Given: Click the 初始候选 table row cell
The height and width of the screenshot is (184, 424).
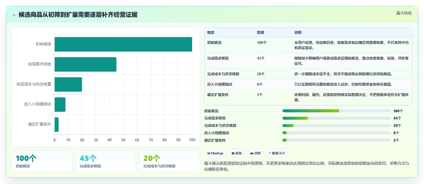Looking at the screenshot, I should pyautogui.click(x=214, y=43).
